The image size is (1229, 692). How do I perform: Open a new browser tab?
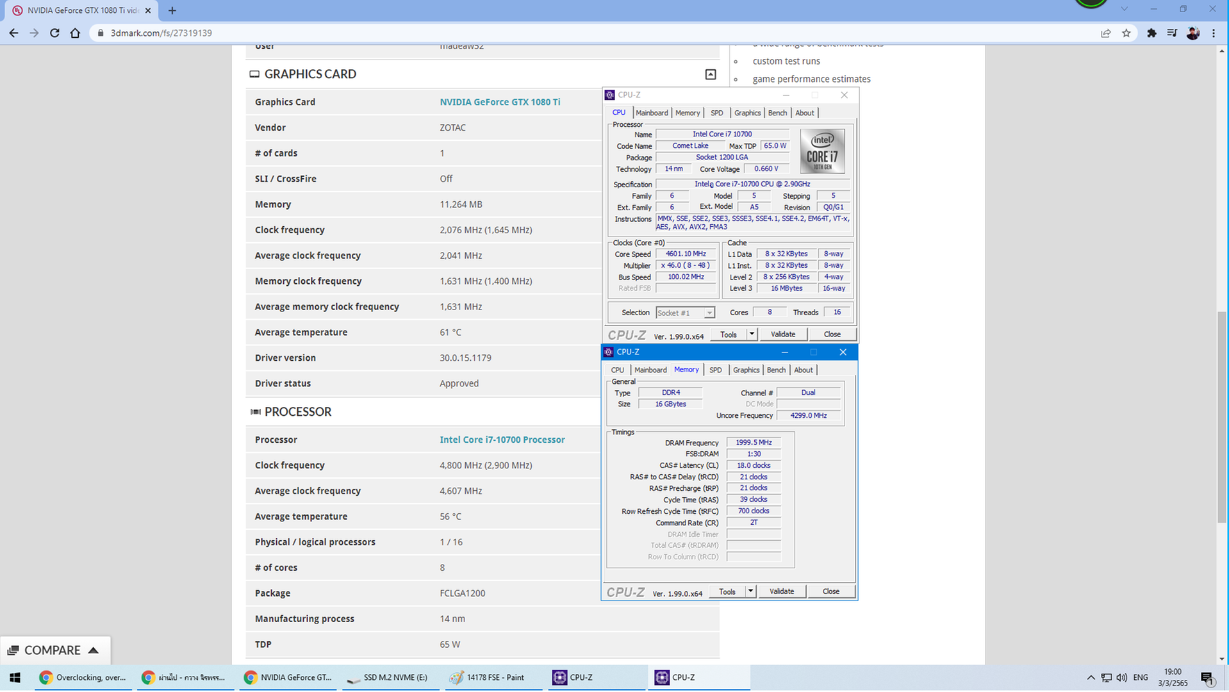(x=172, y=10)
